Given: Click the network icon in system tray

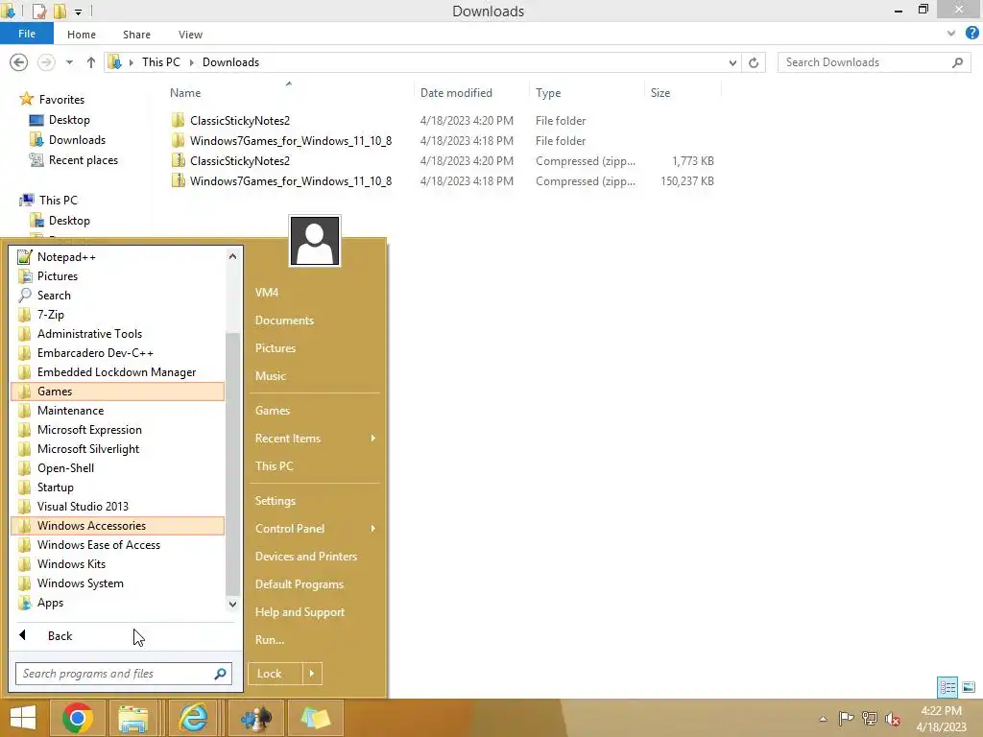Looking at the screenshot, I should [870, 718].
